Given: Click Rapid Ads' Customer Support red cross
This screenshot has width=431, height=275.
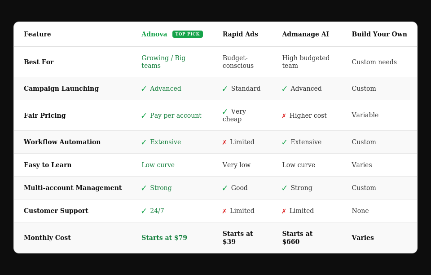Looking at the screenshot, I should tap(224, 211).
